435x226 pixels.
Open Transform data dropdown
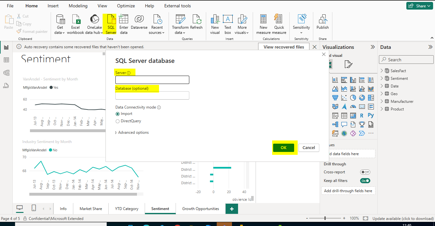(180, 24)
